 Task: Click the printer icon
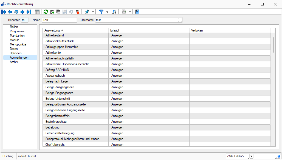click(124, 12)
